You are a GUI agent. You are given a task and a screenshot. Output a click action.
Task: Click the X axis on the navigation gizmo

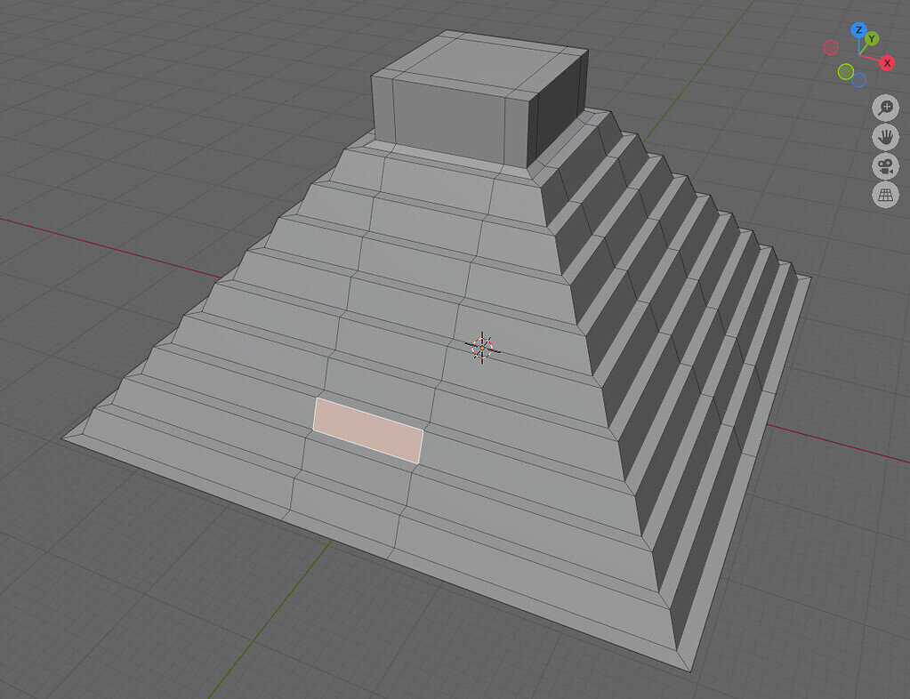click(x=887, y=62)
